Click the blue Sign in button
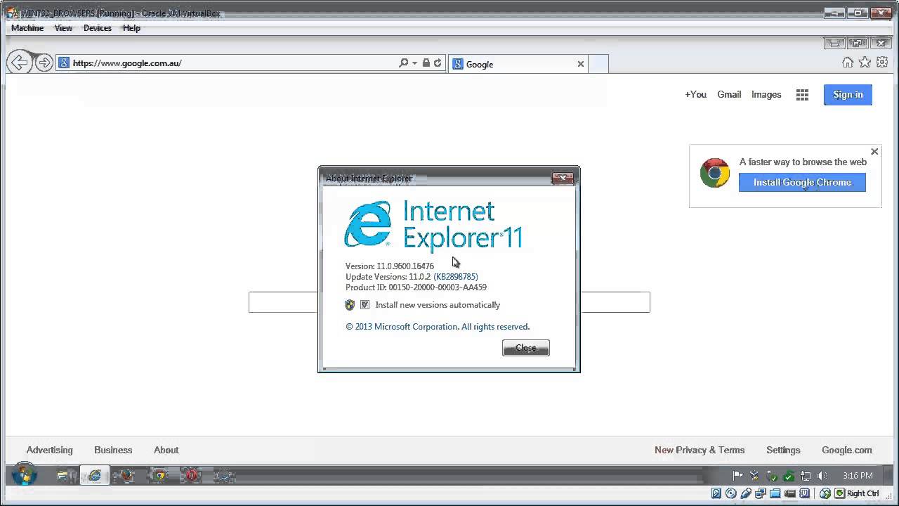This screenshot has width=899, height=506. coord(848,95)
